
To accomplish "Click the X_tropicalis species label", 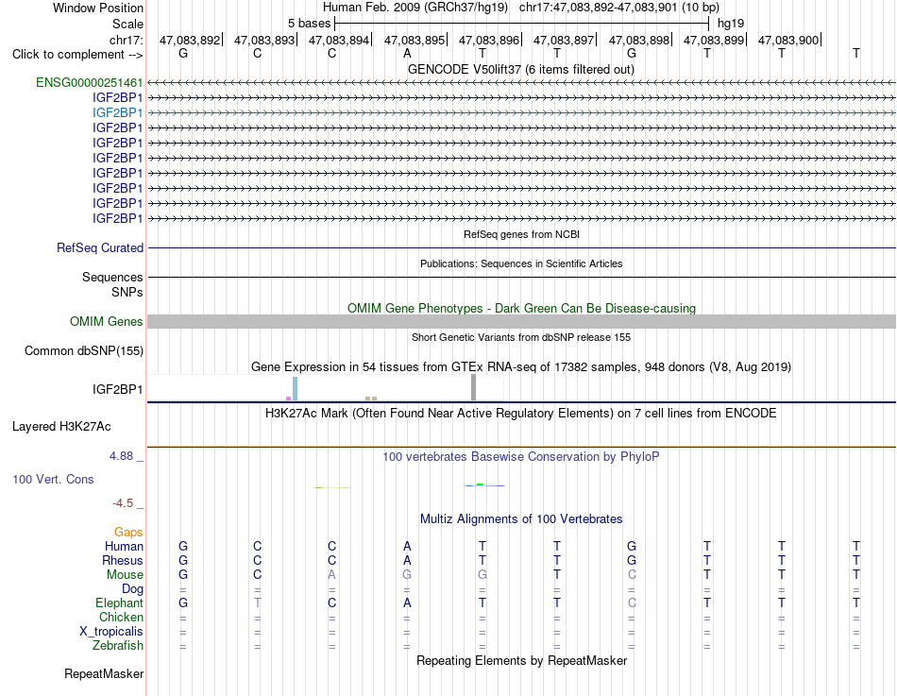I will point(111,632).
